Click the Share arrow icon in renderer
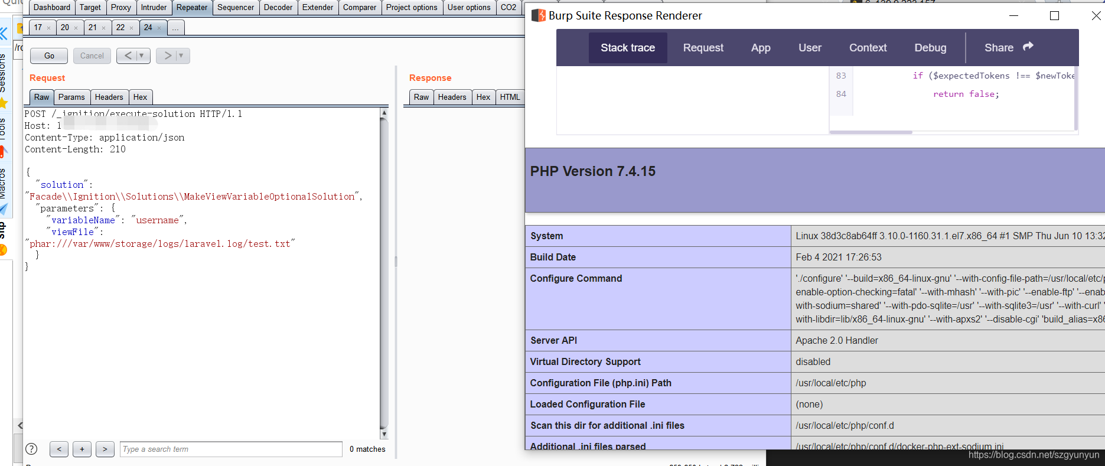This screenshot has width=1105, height=466. 1028,47
